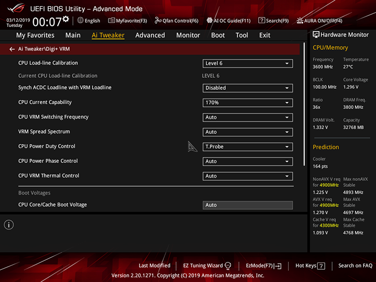376x282 pixels.
Task: Open the Boot tab
Action: 218,35
